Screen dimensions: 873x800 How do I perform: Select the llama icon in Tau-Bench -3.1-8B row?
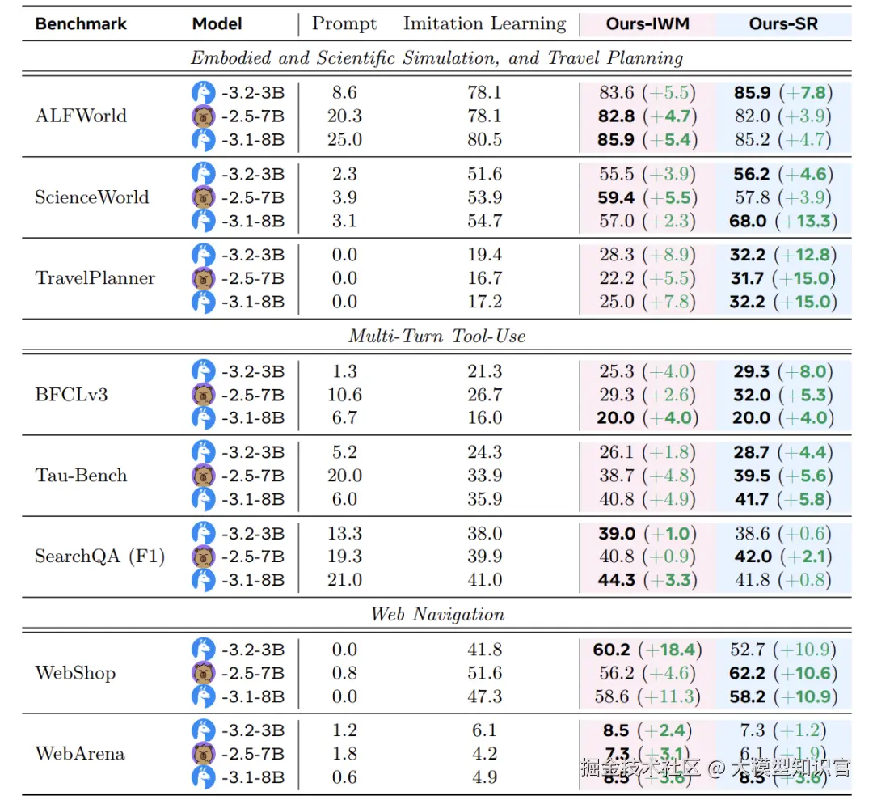click(x=203, y=499)
